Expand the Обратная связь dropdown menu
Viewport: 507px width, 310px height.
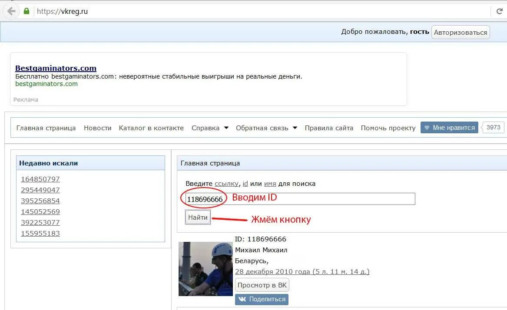click(266, 128)
